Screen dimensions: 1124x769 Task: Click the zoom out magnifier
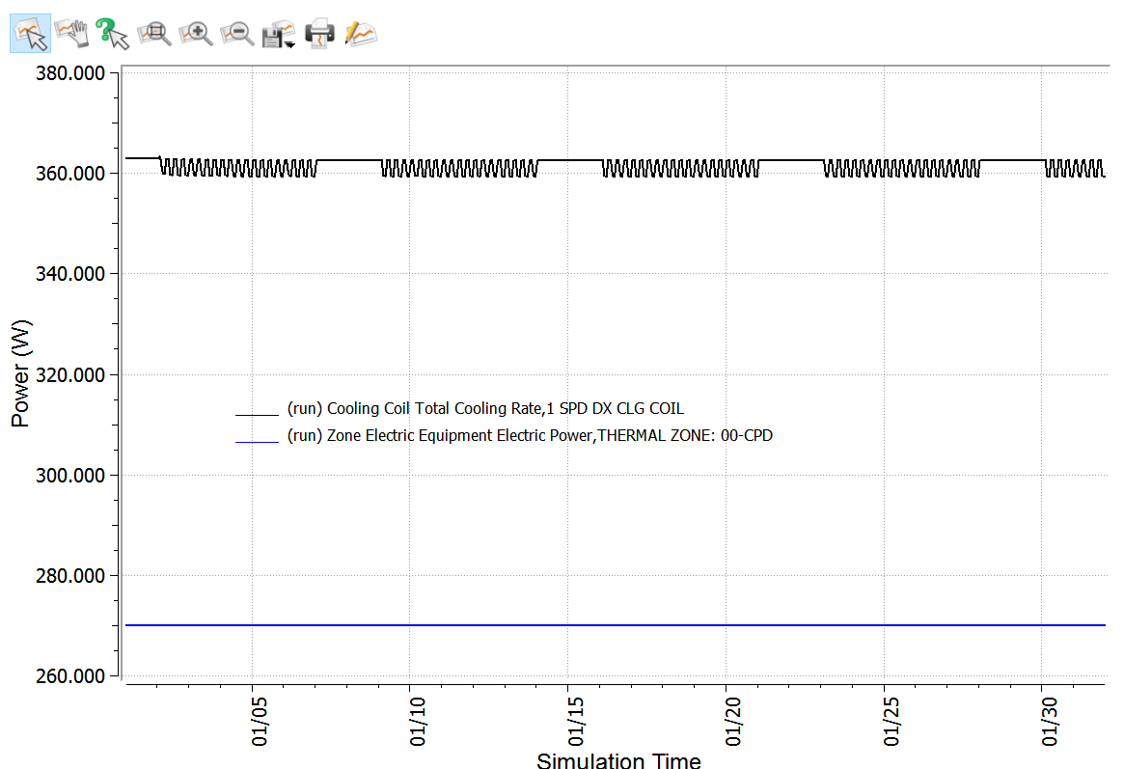[237, 34]
